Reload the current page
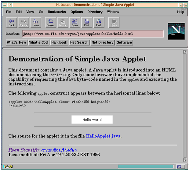The image size is (189, 171). point(51,23)
